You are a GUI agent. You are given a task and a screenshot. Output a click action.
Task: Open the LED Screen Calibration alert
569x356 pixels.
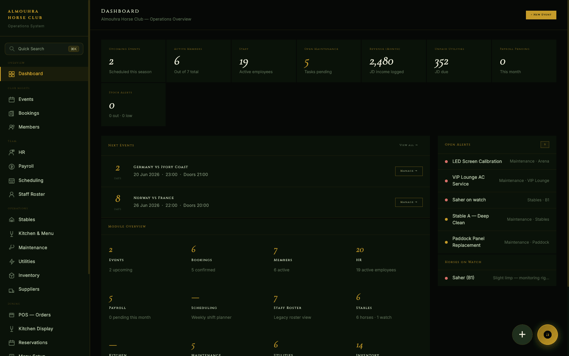point(497,161)
